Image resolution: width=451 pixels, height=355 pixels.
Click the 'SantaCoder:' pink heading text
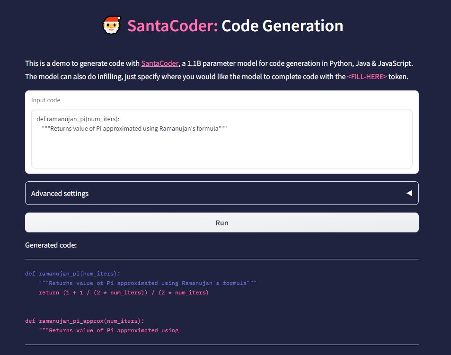[x=173, y=26]
